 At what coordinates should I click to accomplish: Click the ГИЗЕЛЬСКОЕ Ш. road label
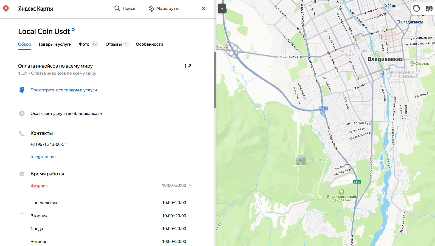pyautogui.click(x=290, y=57)
